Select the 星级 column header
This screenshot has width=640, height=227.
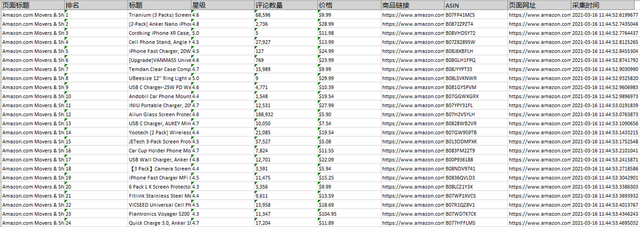click(222, 6)
